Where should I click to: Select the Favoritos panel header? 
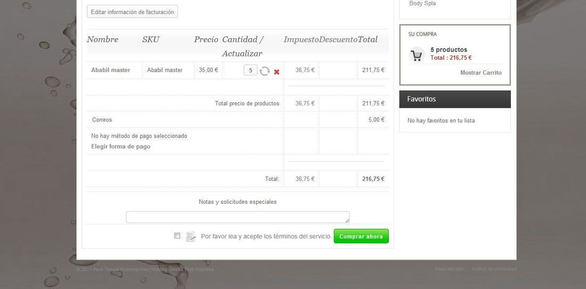tap(455, 100)
